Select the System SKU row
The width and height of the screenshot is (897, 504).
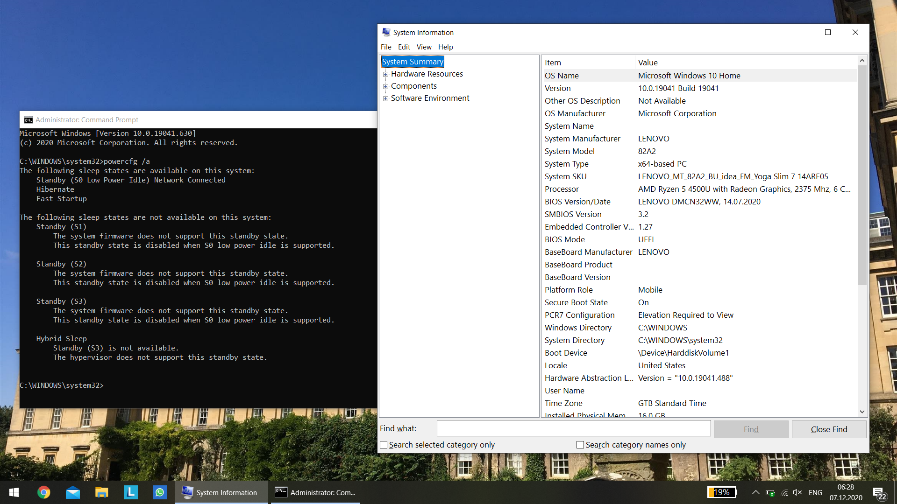pos(699,176)
